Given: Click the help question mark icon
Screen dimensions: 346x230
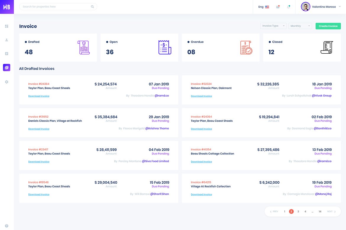Looking at the screenshot, I should (x=7, y=226).
